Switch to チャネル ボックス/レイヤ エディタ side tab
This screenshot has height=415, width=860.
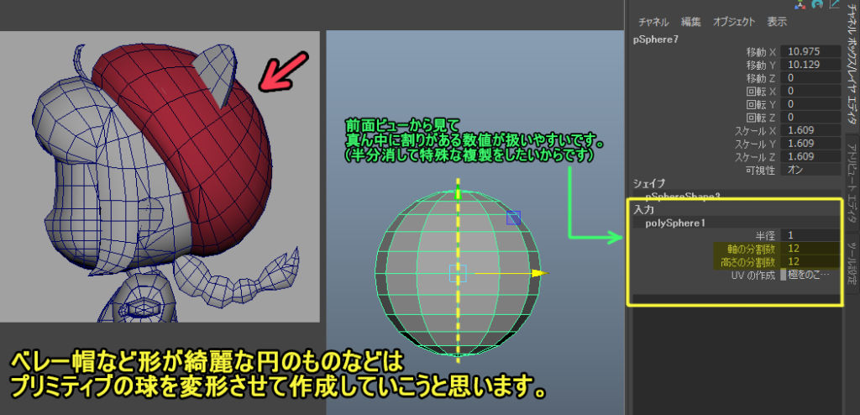851,64
